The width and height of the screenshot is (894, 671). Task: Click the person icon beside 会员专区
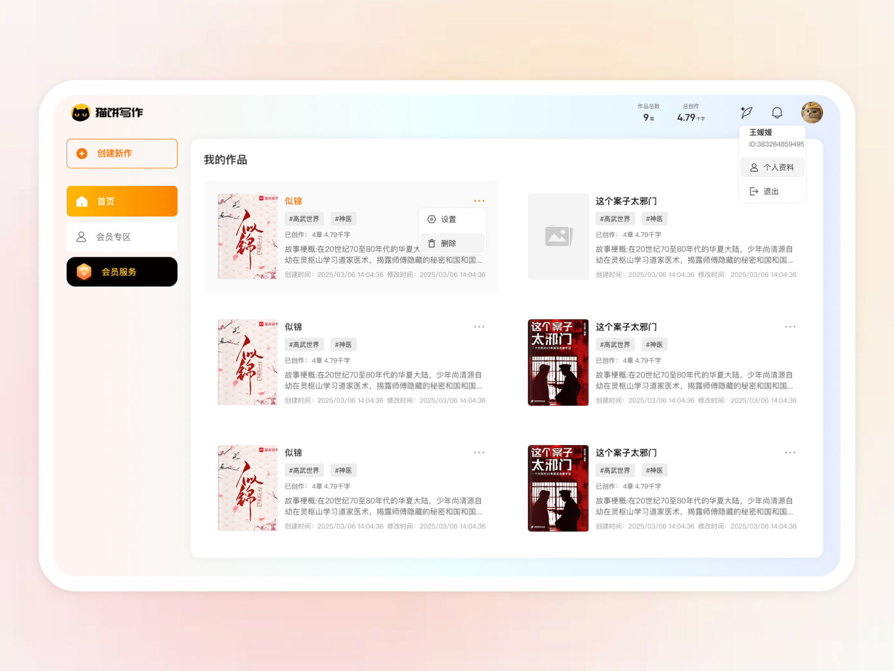click(x=81, y=237)
